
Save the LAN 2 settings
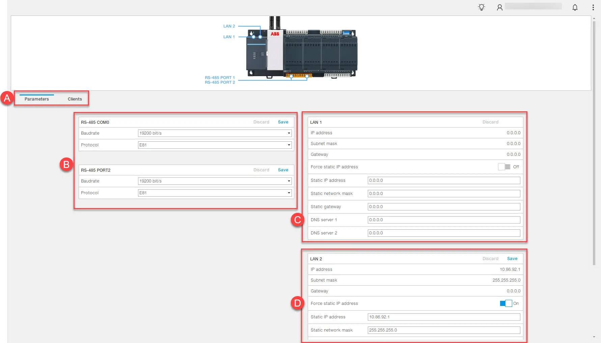[x=512, y=259]
